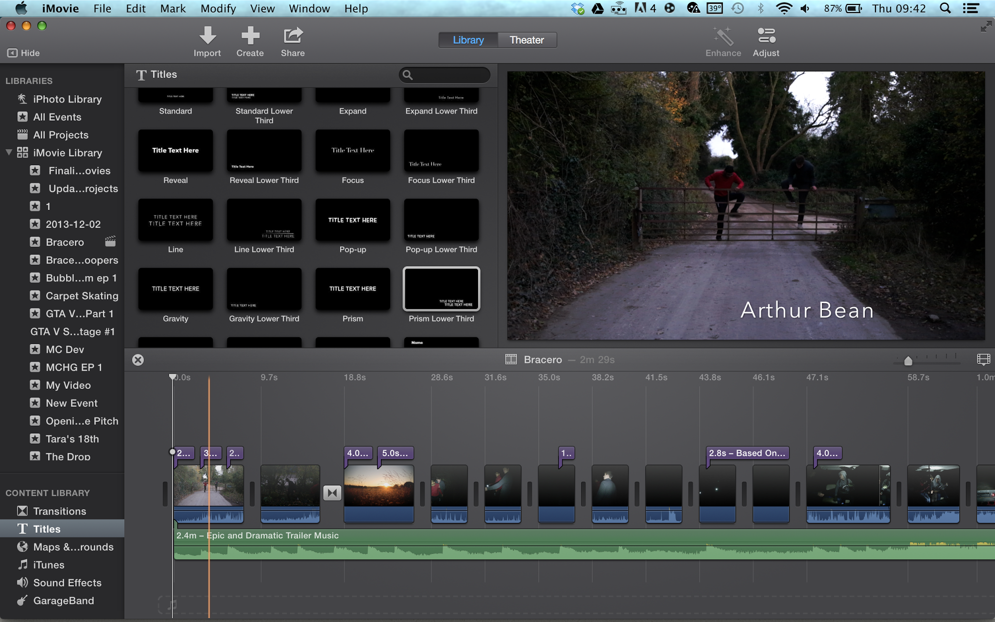Select the Epic and Dramatic Trailer Music track
Viewport: 995px width, 622px height.
click(x=584, y=544)
